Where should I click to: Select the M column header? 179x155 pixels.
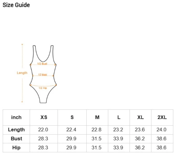point(97,117)
